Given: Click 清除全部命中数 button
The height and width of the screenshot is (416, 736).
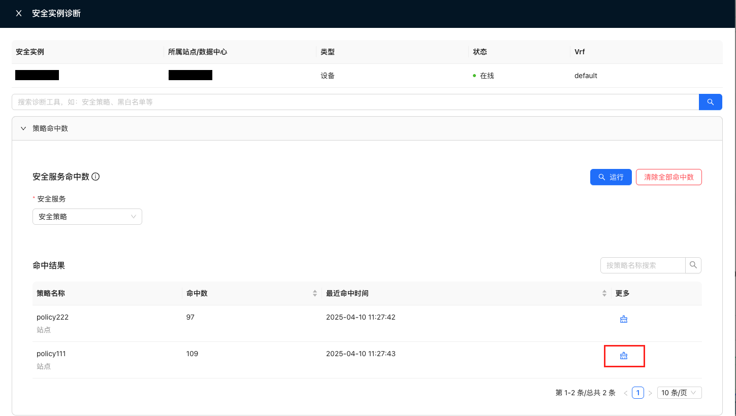Looking at the screenshot, I should point(668,177).
